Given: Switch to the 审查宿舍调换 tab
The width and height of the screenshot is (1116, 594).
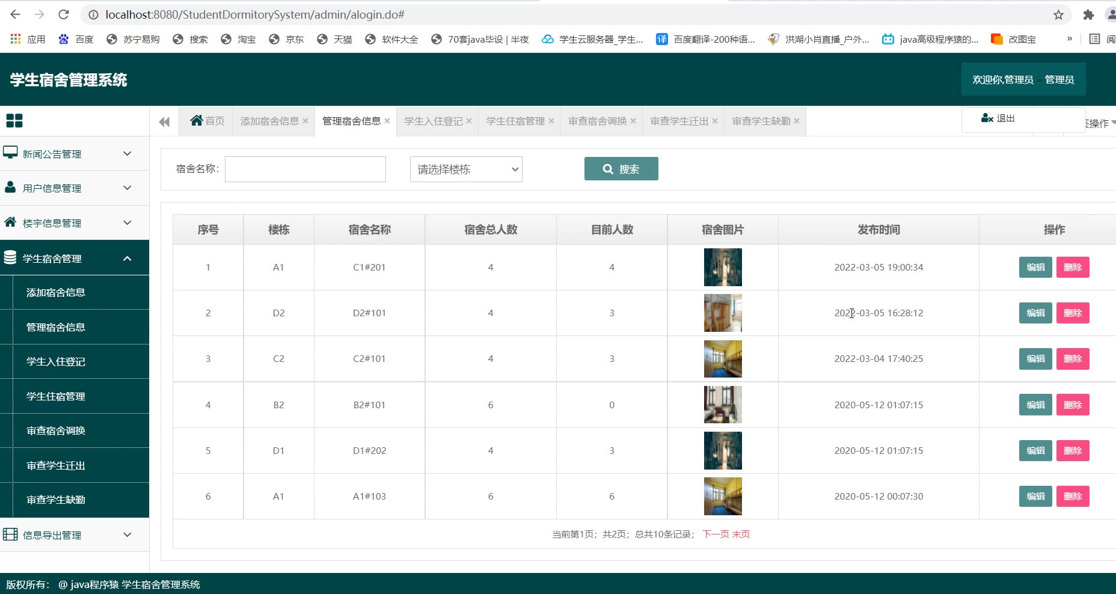Looking at the screenshot, I should (x=598, y=121).
